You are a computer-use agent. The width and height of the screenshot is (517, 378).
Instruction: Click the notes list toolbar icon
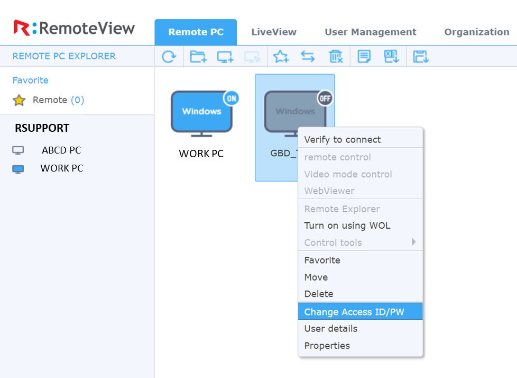(x=364, y=57)
